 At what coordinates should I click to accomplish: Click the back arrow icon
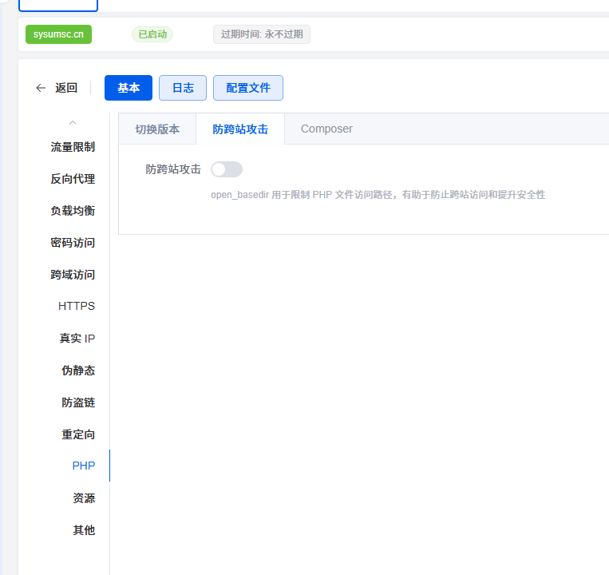point(41,88)
